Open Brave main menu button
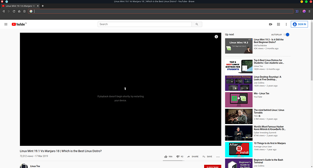The height and width of the screenshot is (168, 313). pos(309,11)
